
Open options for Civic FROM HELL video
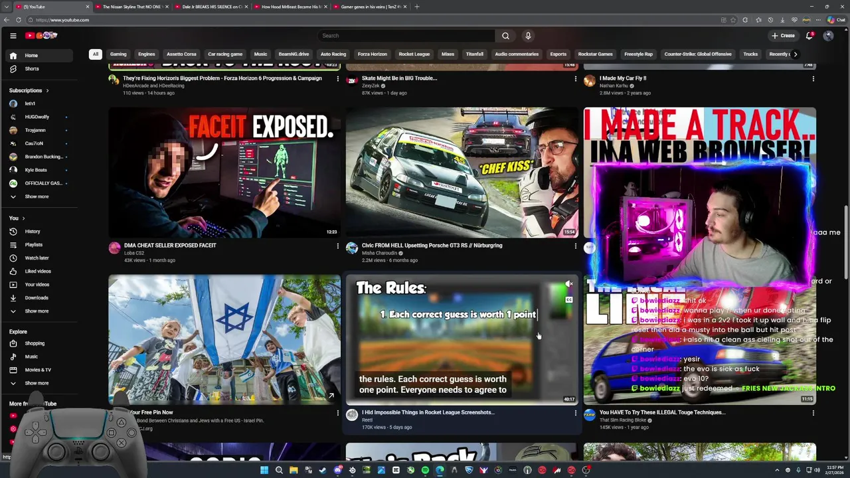pyautogui.click(x=575, y=246)
